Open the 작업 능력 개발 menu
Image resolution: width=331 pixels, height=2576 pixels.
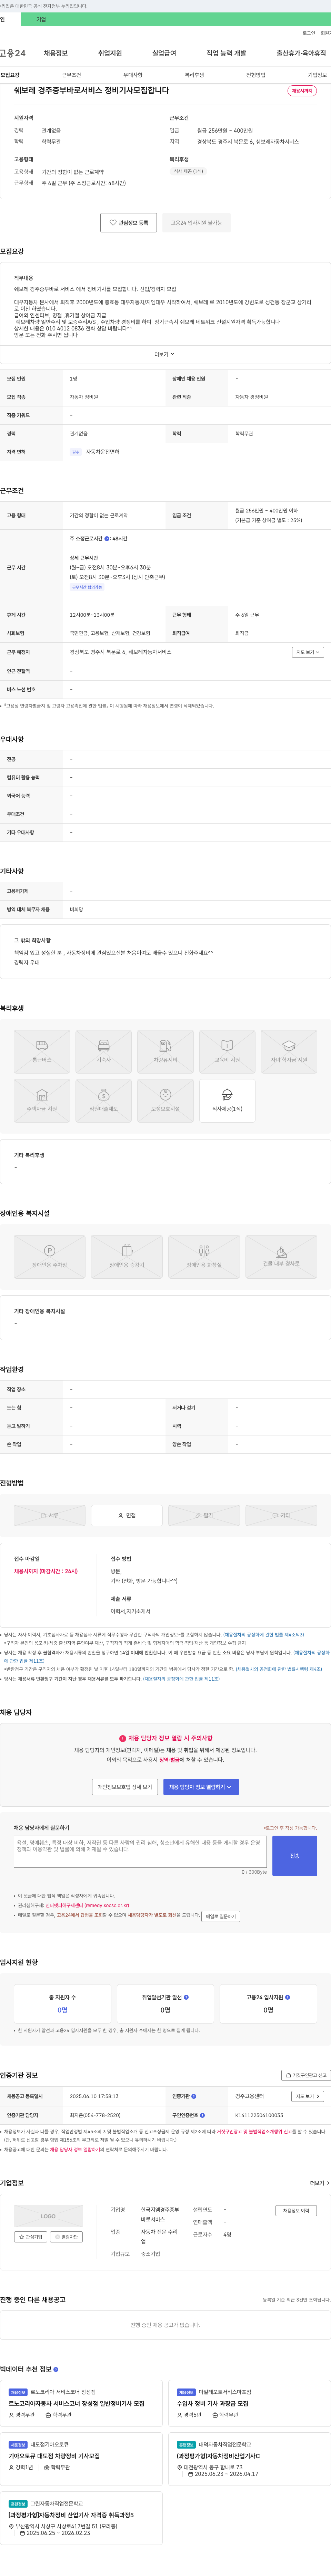[226, 53]
